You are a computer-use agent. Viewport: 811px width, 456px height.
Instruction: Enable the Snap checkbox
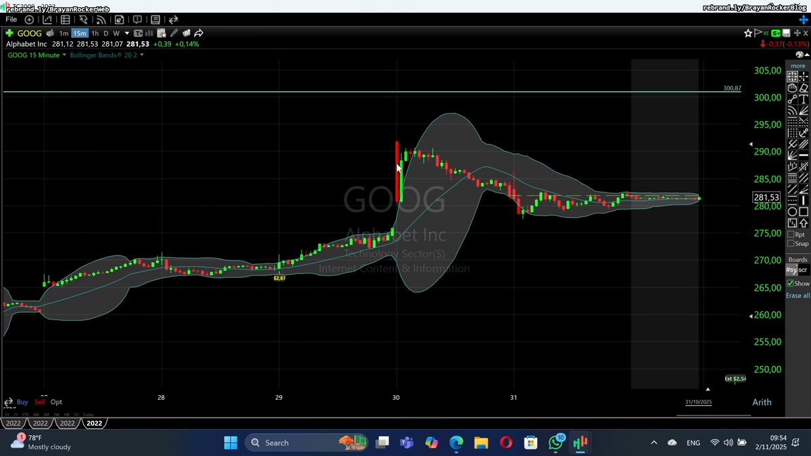(791, 243)
